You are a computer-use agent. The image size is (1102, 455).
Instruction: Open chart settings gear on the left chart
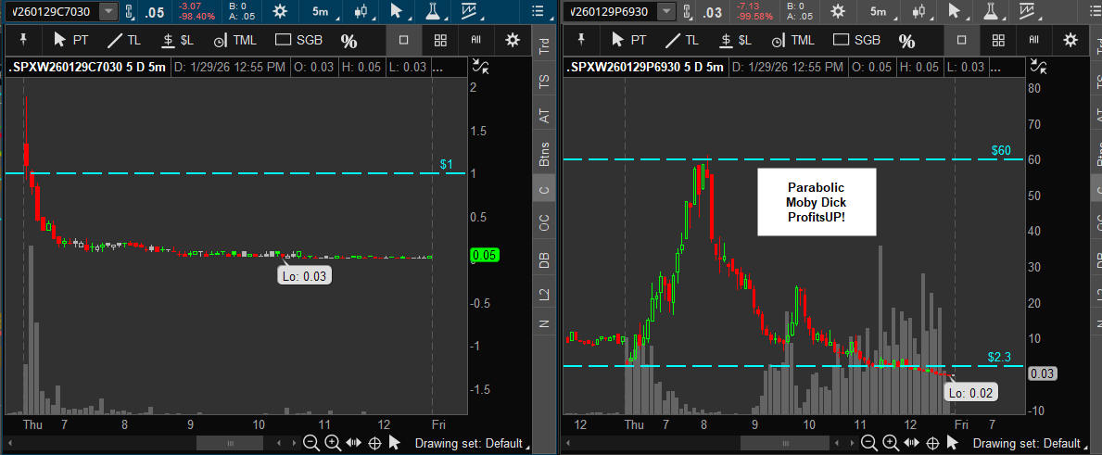(279, 11)
